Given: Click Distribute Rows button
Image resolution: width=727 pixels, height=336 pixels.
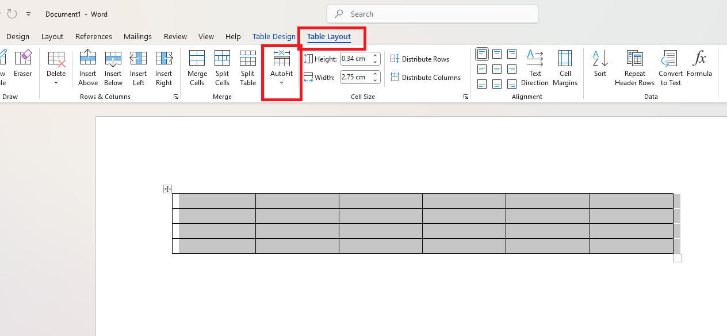Looking at the screenshot, I should point(420,59).
